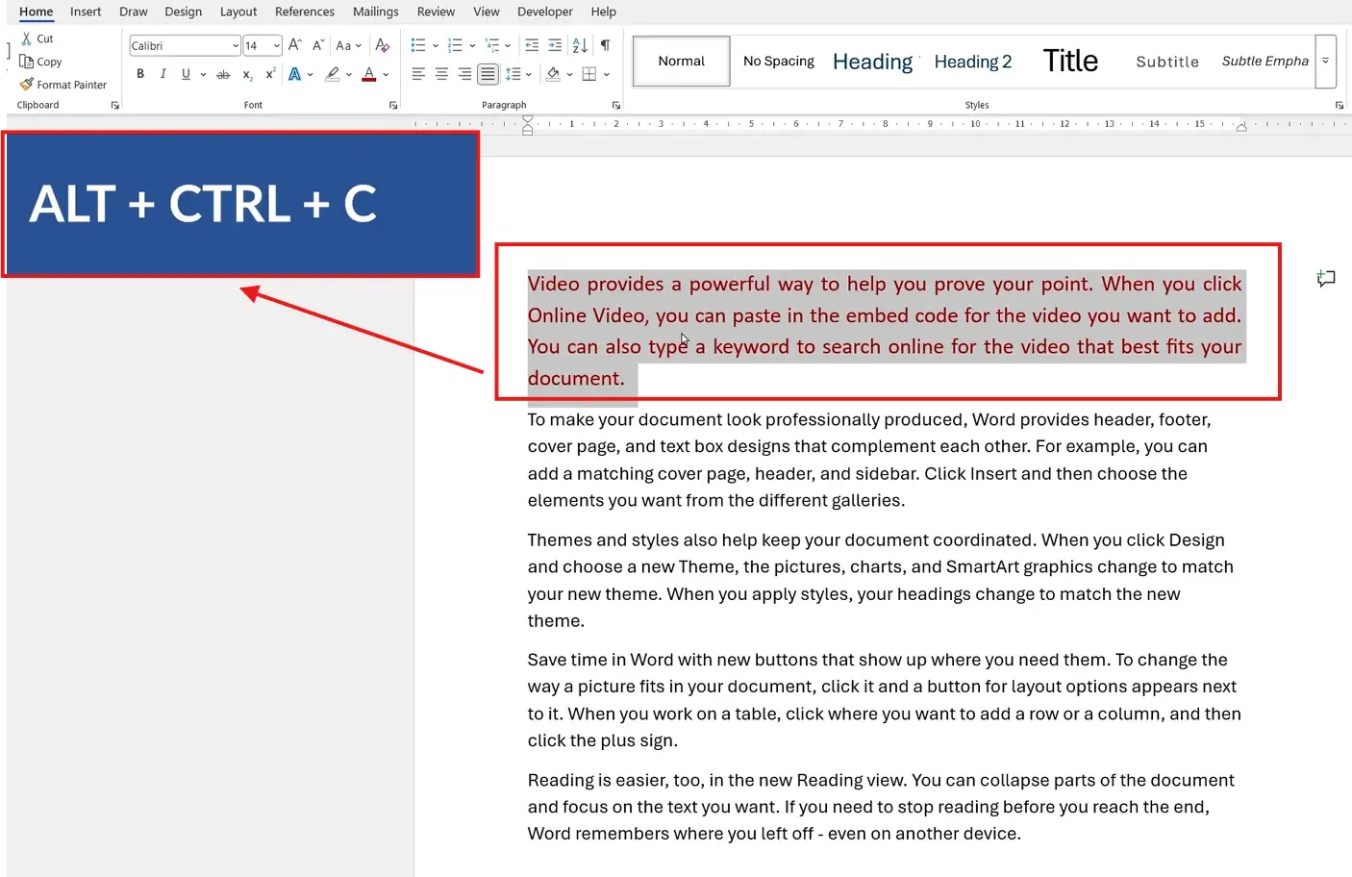Insert bullet list

[418, 45]
